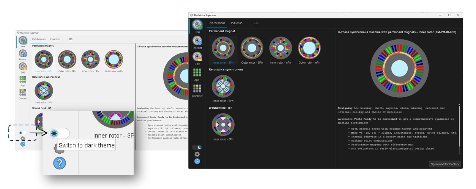Click large motor preview image in dark window
This screenshot has width=476, height=189.
click(x=399, y=69)
